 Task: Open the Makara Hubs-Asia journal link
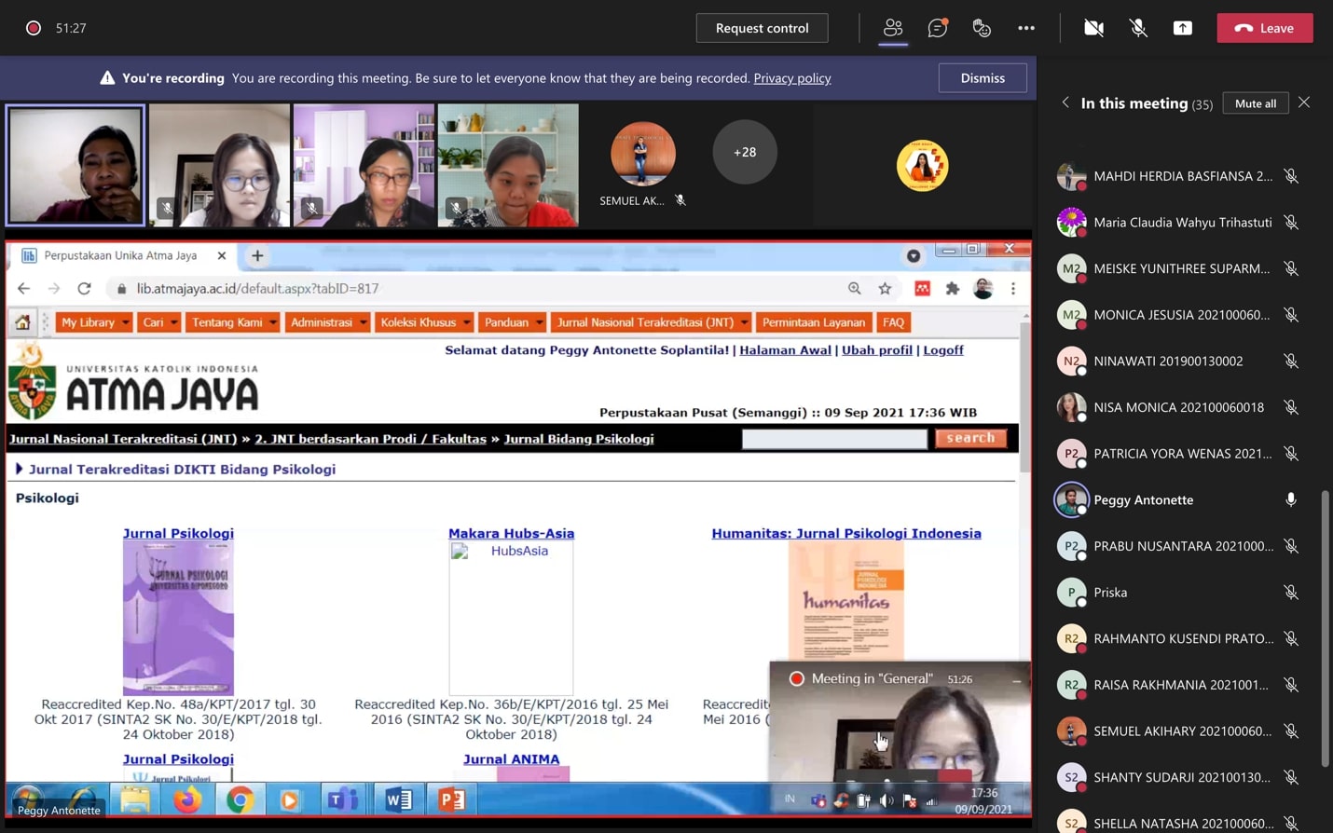[x=511, y=534]
